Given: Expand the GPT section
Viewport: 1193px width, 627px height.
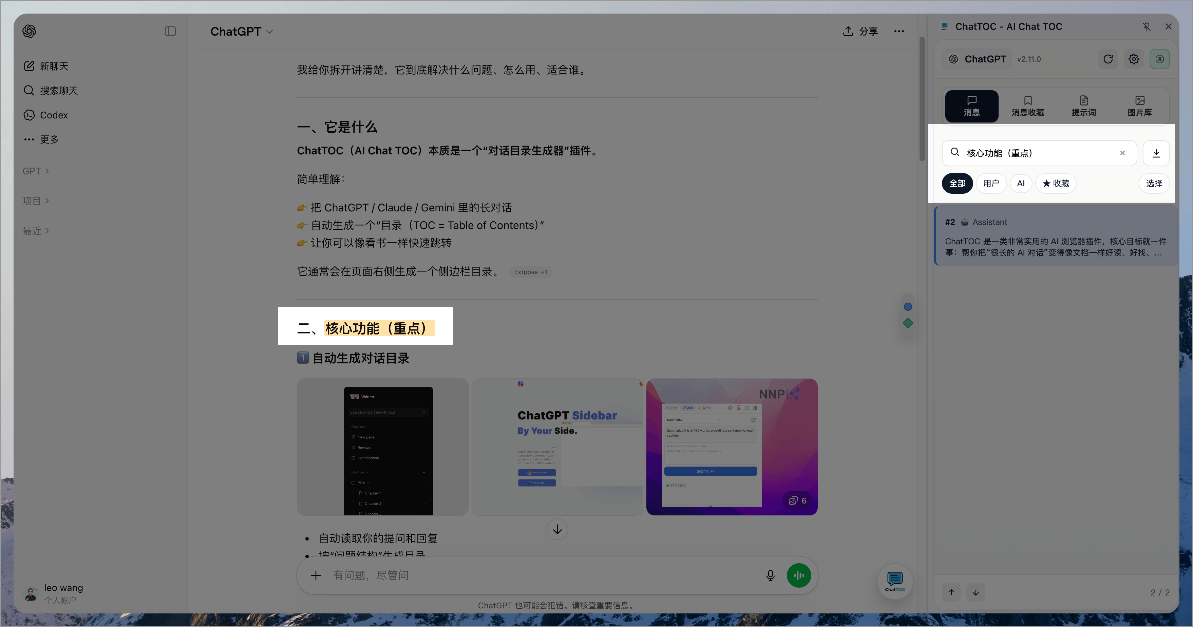Looking at the screenshot, I should (36, 171).
